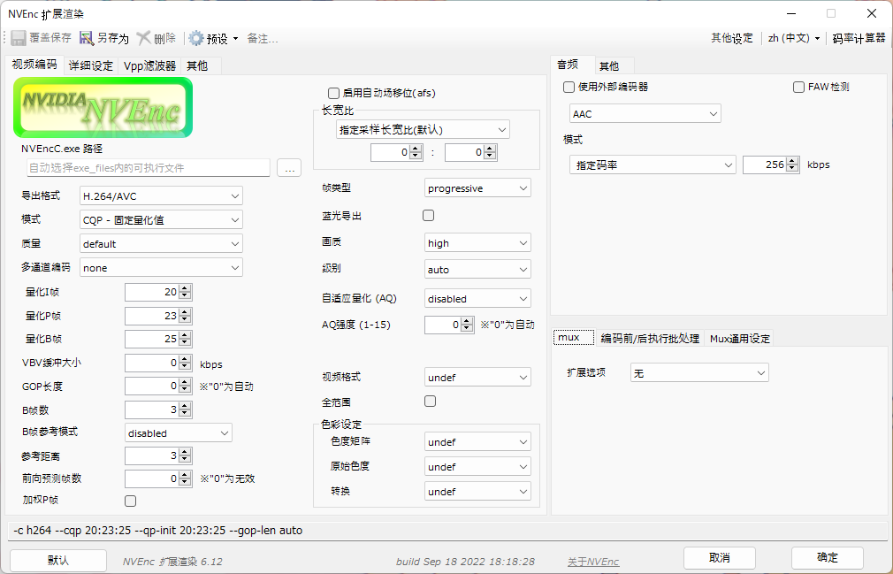The image size is (893, 574).
Task: Click the browse button for NVEncC.exe path
Action: click(x=289, y=167)
